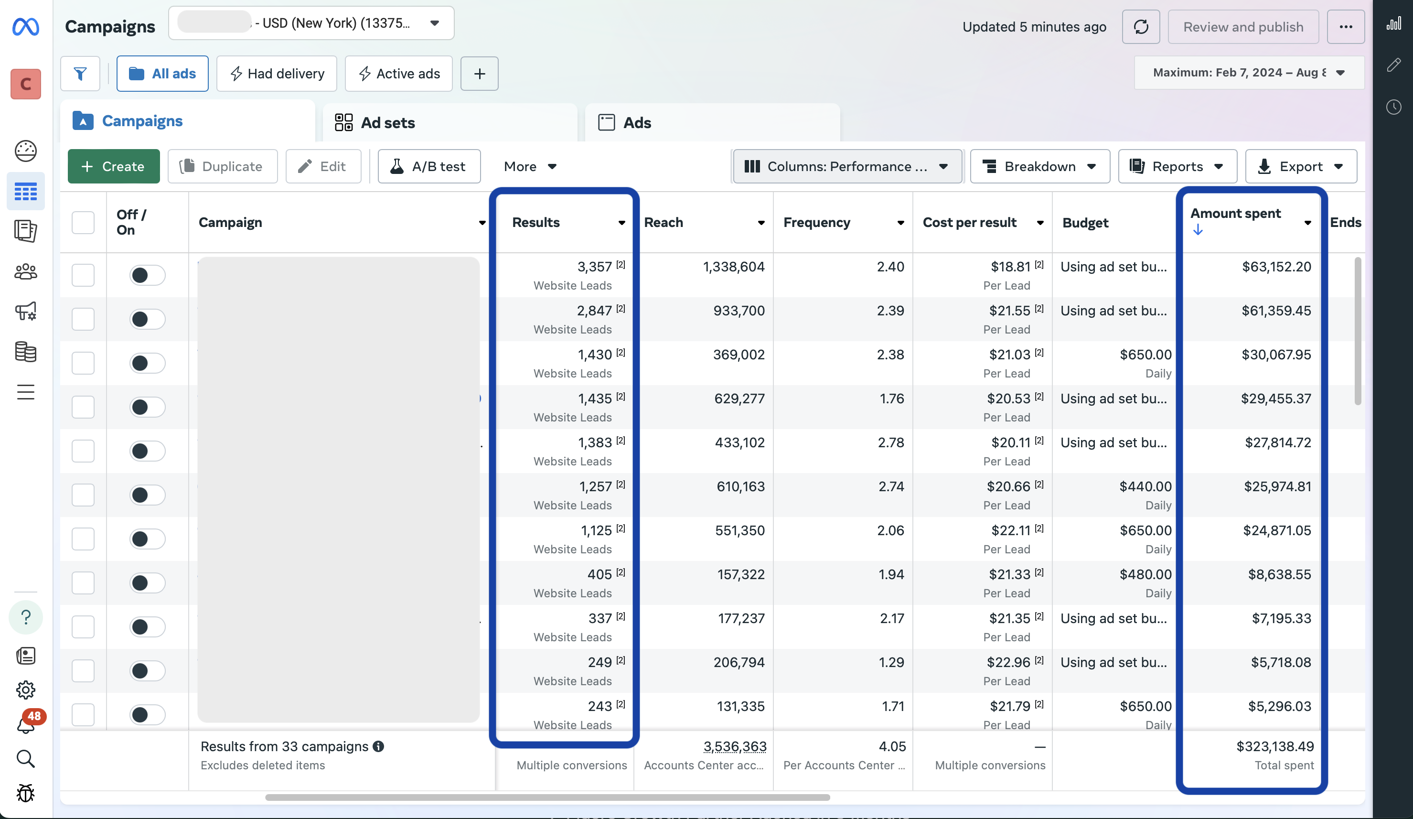Switch to the Ads tab
The image size is (1413, 819).
pos(637,122)
